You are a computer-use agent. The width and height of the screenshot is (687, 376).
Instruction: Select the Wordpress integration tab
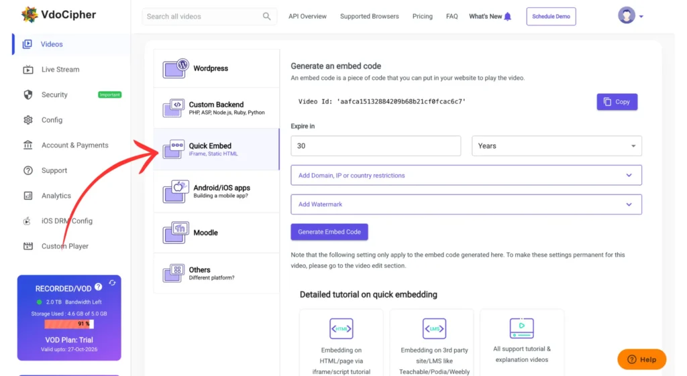(x=217, y=68)
